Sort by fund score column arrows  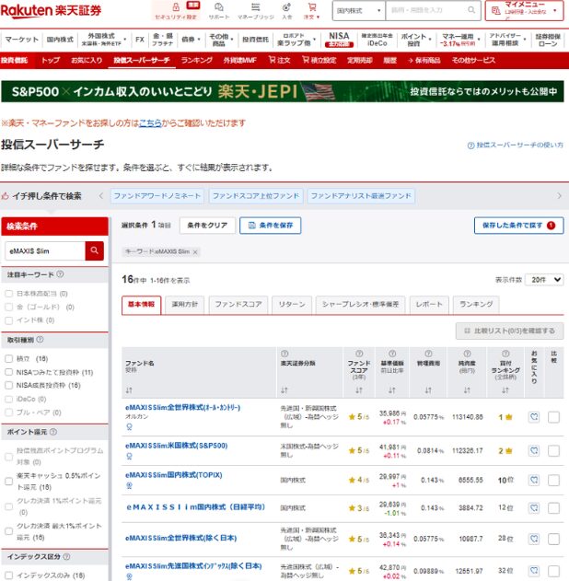359,390
